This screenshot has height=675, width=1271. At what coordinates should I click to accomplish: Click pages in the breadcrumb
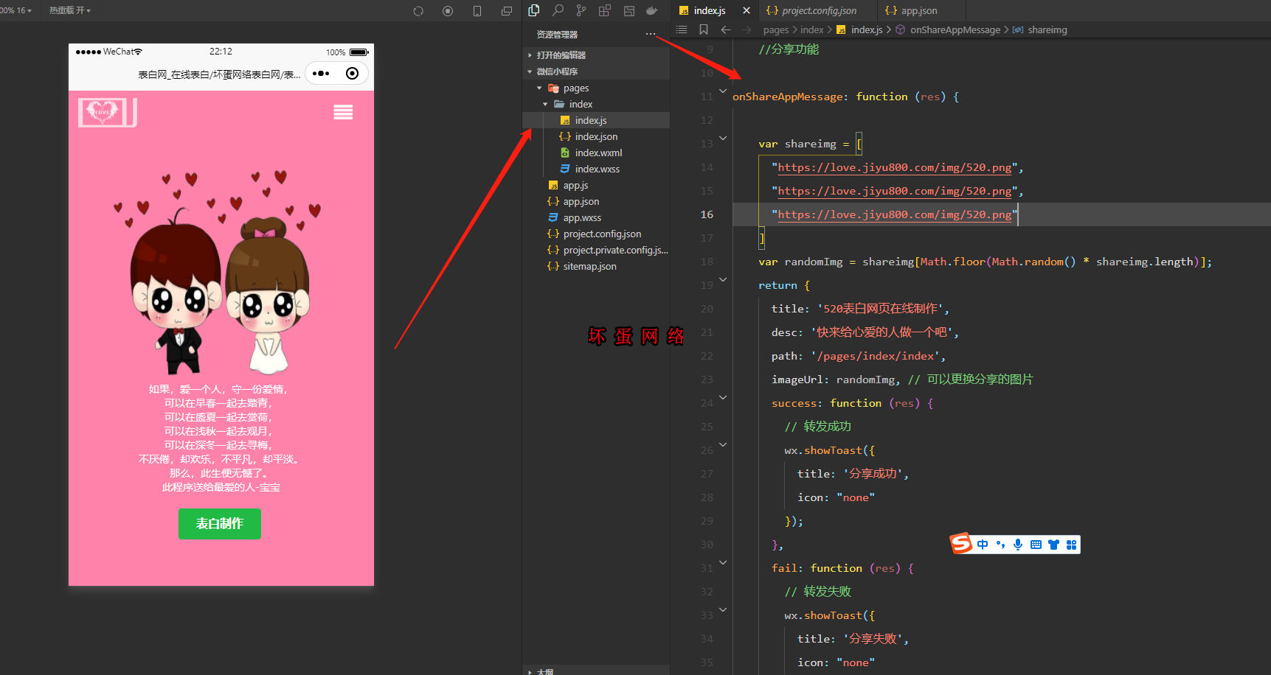click(x=776, y=29)
